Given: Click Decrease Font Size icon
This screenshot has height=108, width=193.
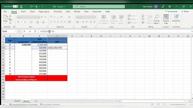Looking at the screenshot, I should pyautogui.click(x=46, y=17).
